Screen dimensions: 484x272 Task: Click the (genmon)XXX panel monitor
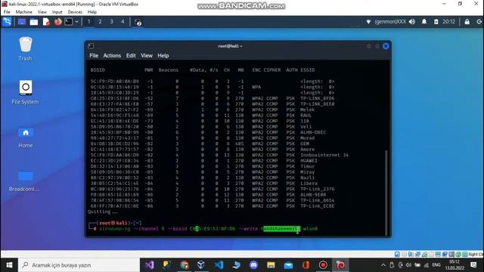coord(390,22)
